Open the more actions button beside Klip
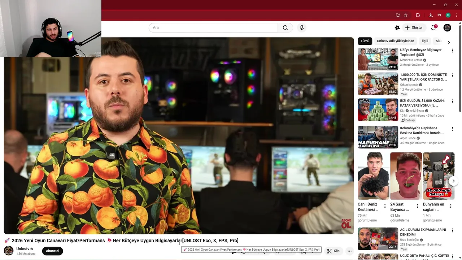Image resolution: width=462 pixels, height=260 pixels. 349,251
